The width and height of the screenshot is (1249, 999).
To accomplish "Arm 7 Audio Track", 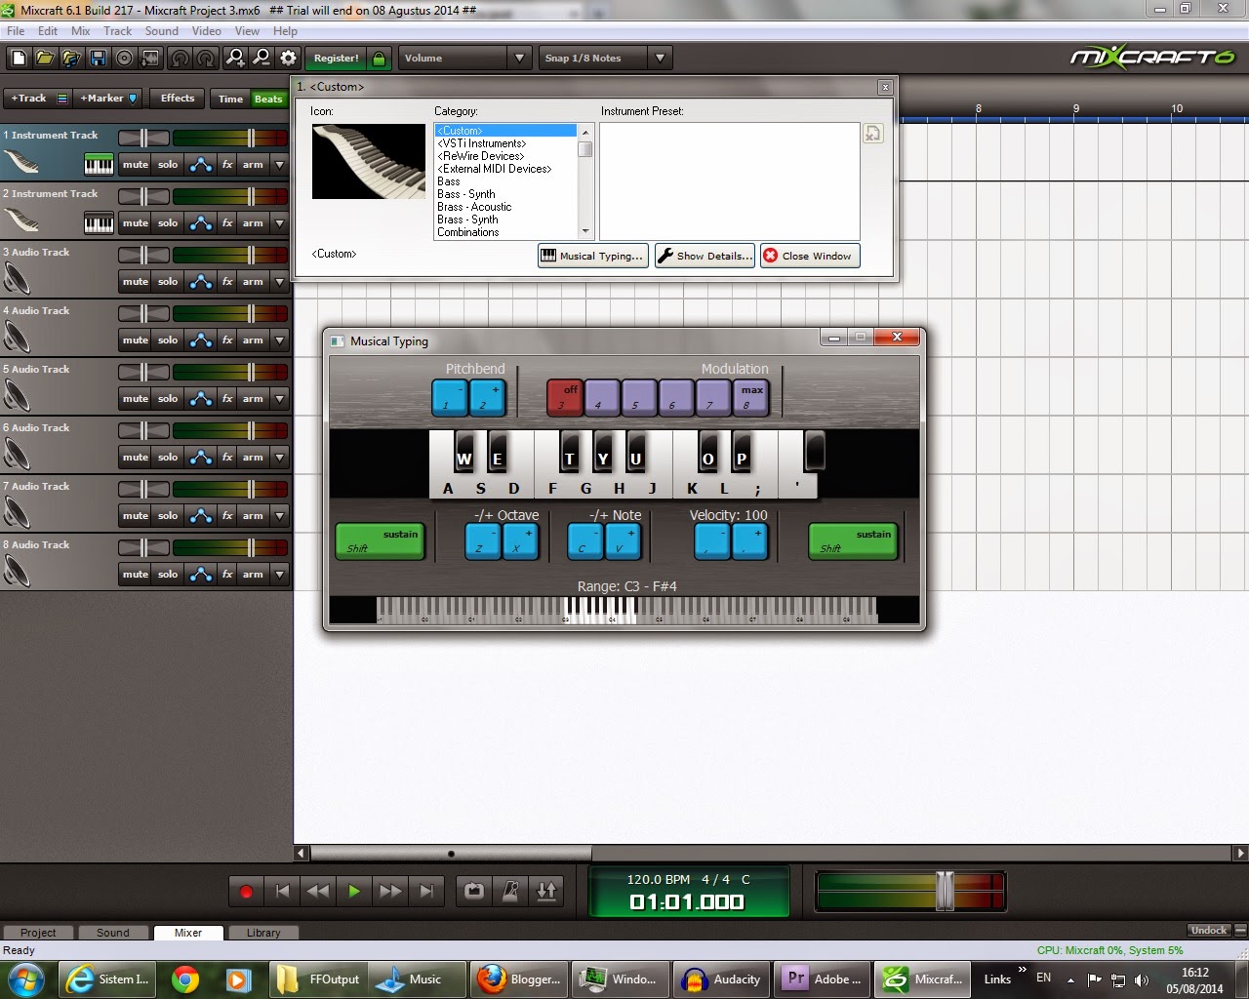I will coord(253,516).
